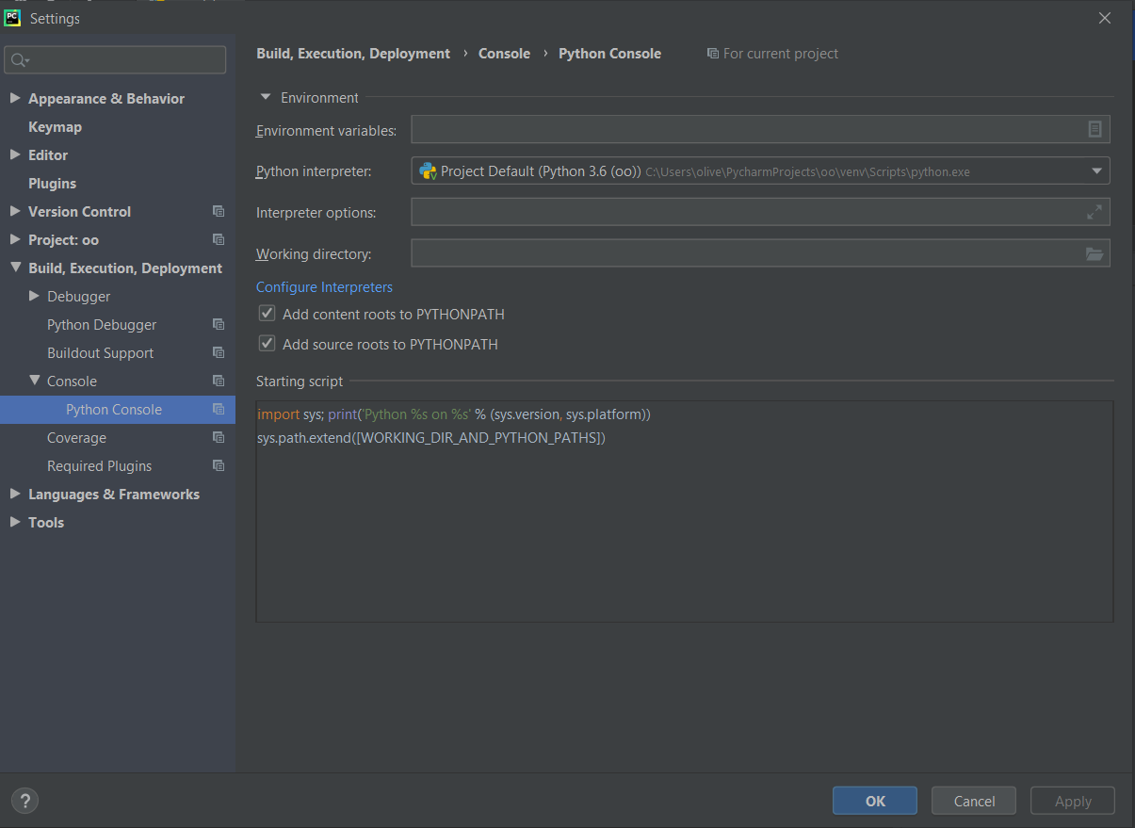
Task: Click Configure Interpreters link
Action: click(x=324, y=286)
